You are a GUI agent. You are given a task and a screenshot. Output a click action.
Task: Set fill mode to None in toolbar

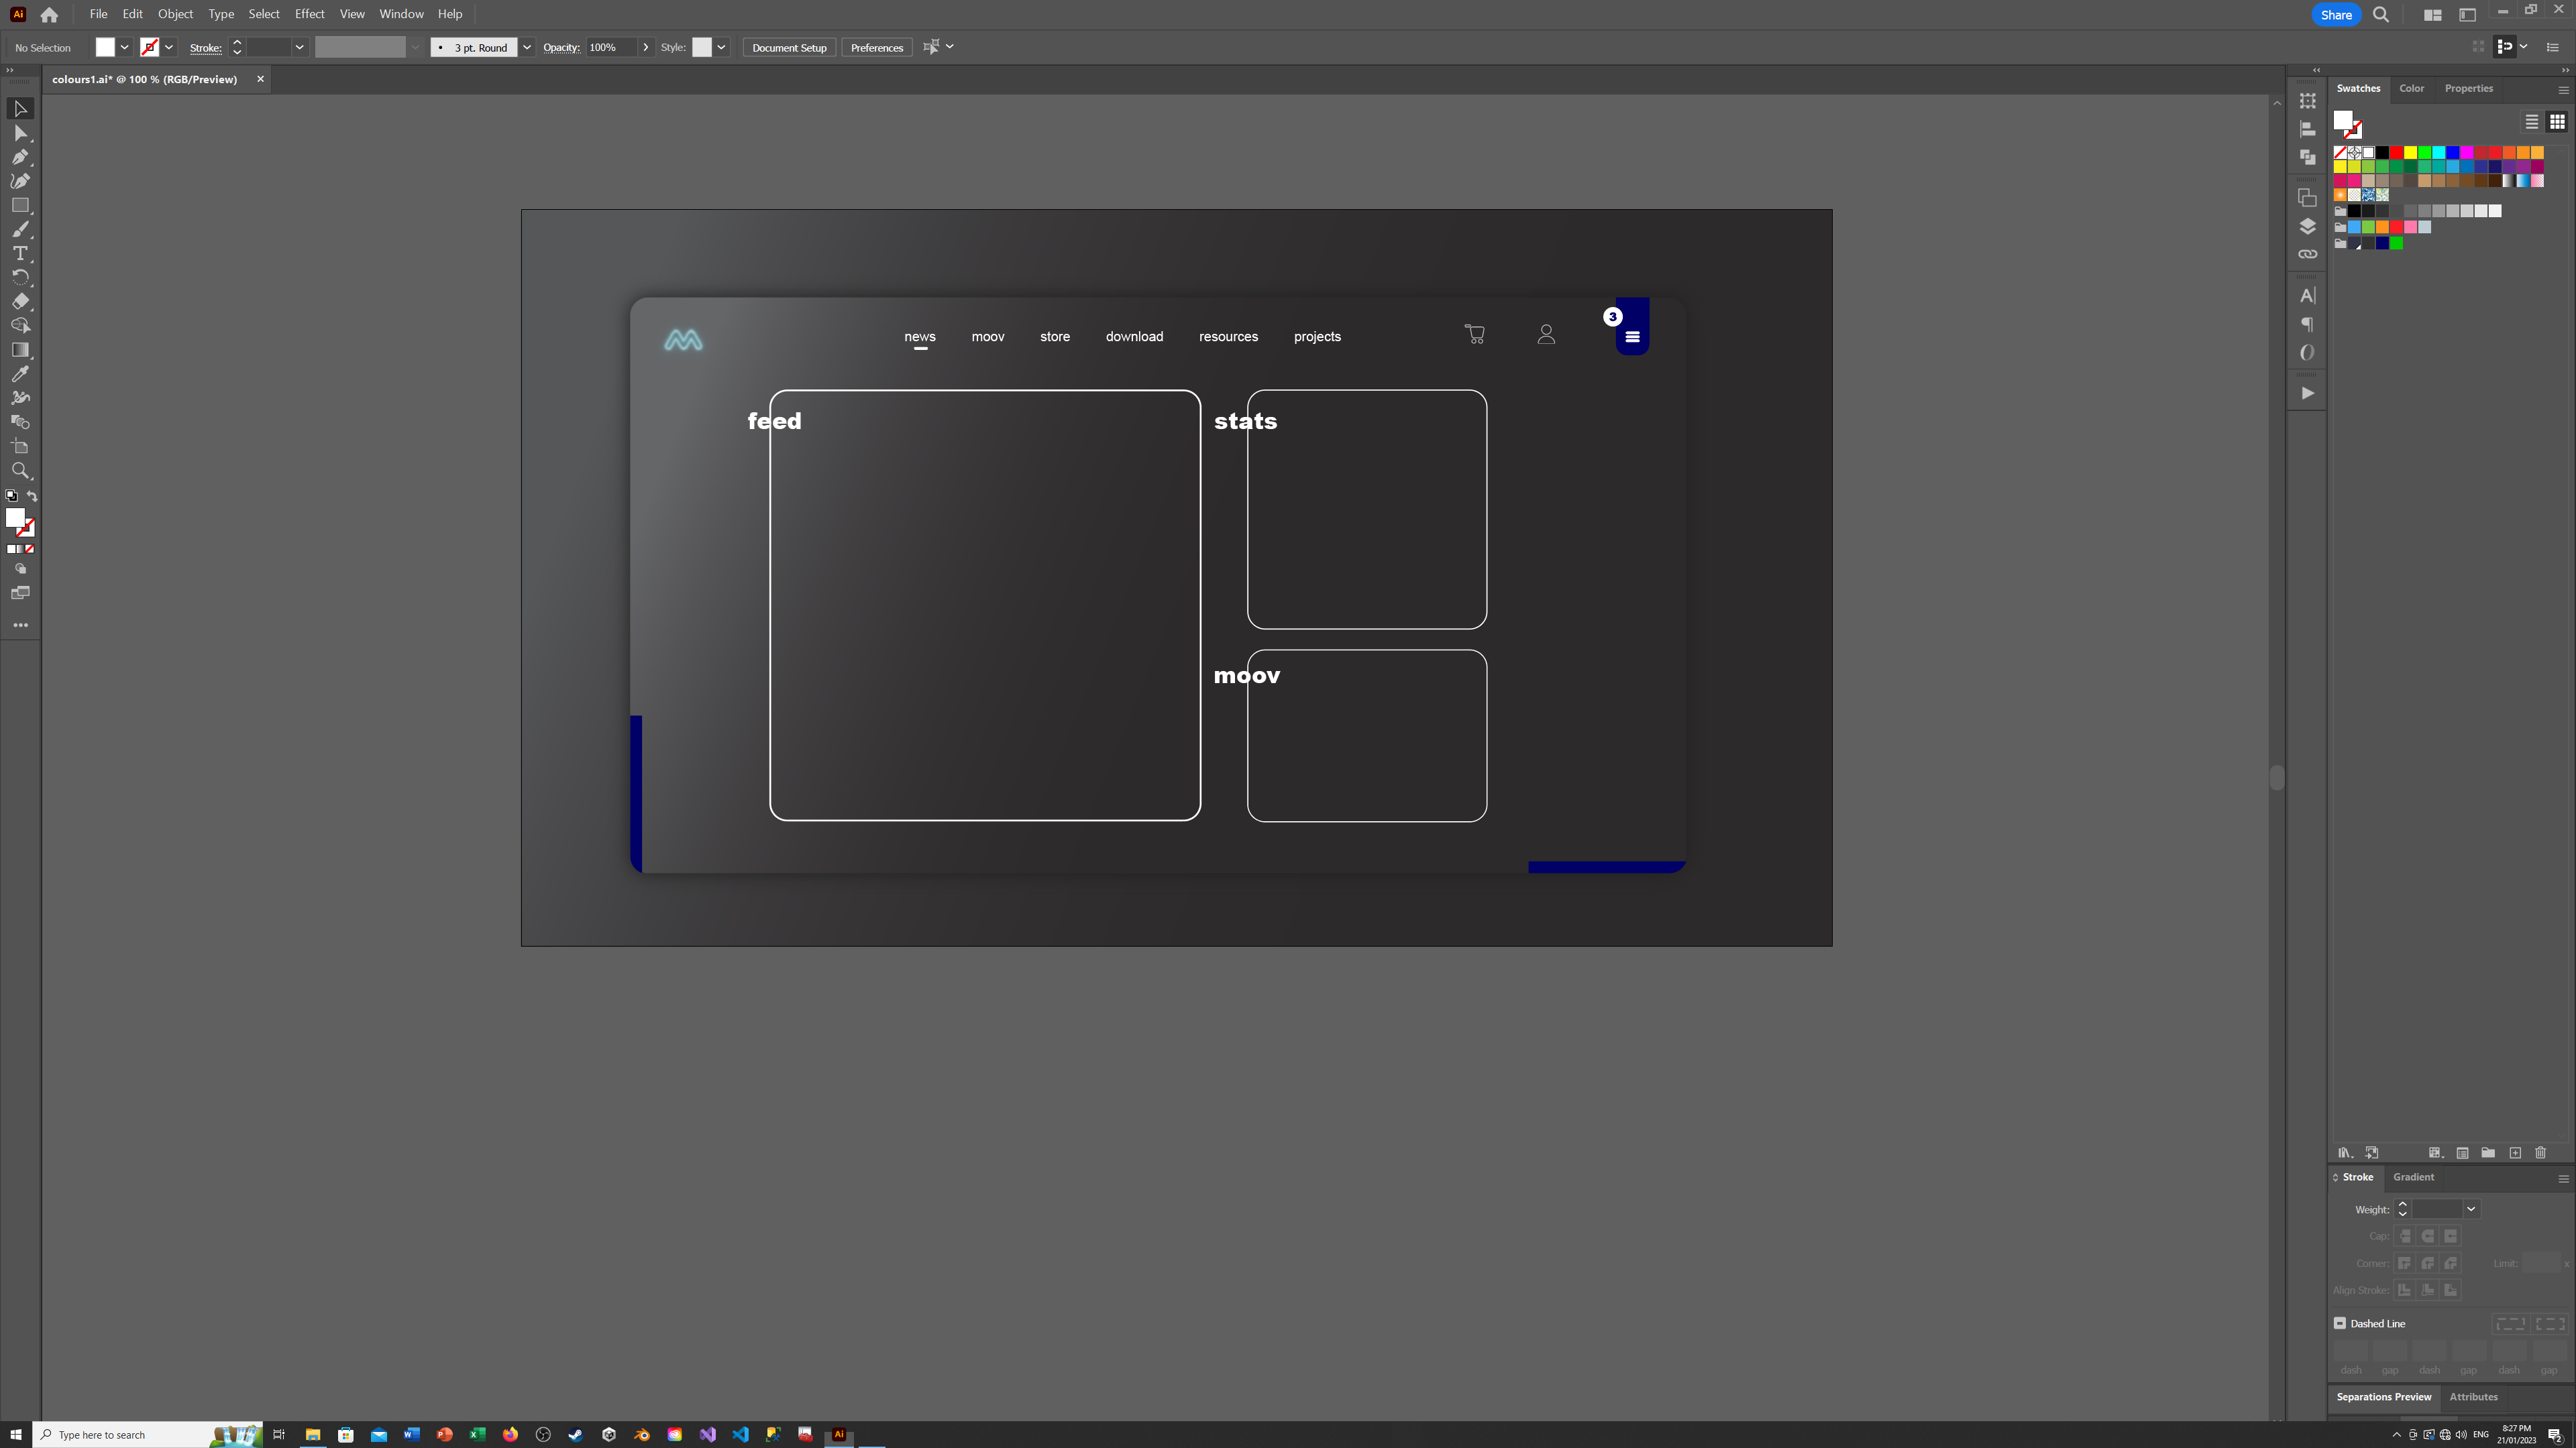tap(30, 548)
